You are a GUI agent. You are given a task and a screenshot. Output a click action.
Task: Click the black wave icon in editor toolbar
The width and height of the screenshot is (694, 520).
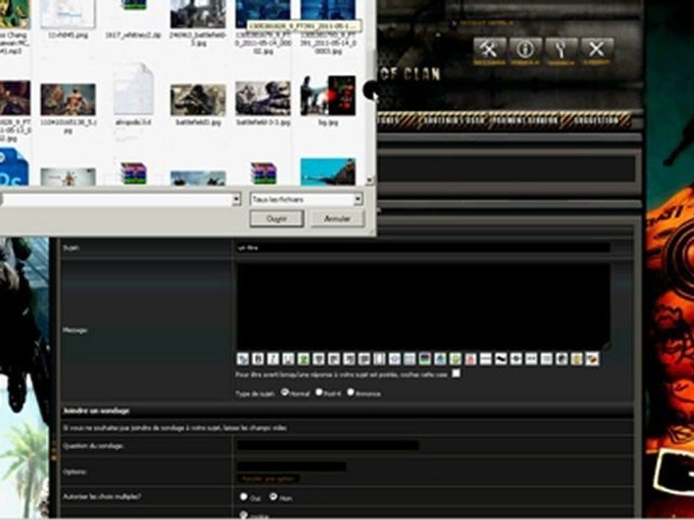(x=500, y=359)
